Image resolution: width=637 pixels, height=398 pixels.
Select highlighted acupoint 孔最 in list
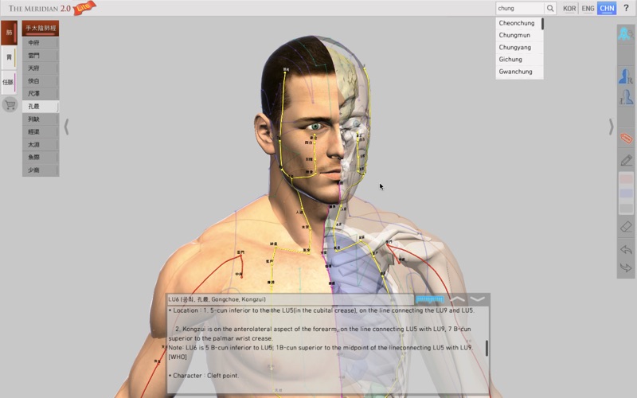click(41, 107)
